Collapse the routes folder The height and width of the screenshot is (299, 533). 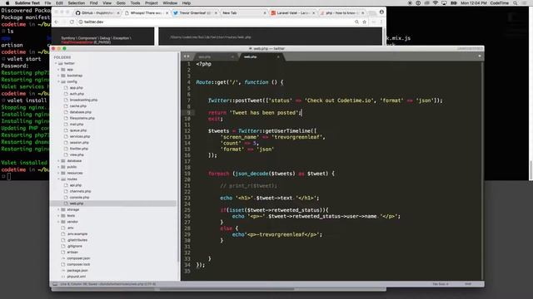tap(58, 179)
